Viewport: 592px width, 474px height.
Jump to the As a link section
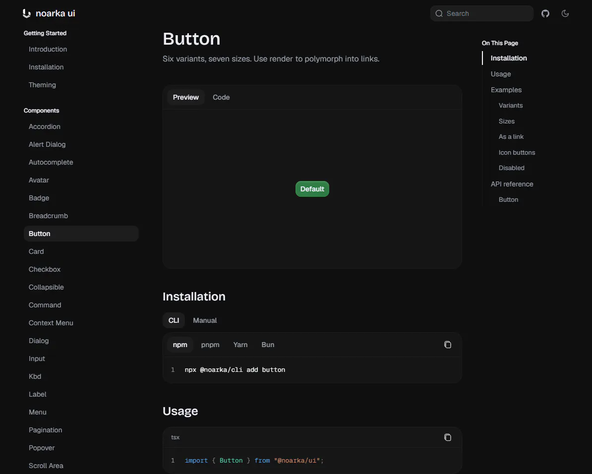[511, 137]
